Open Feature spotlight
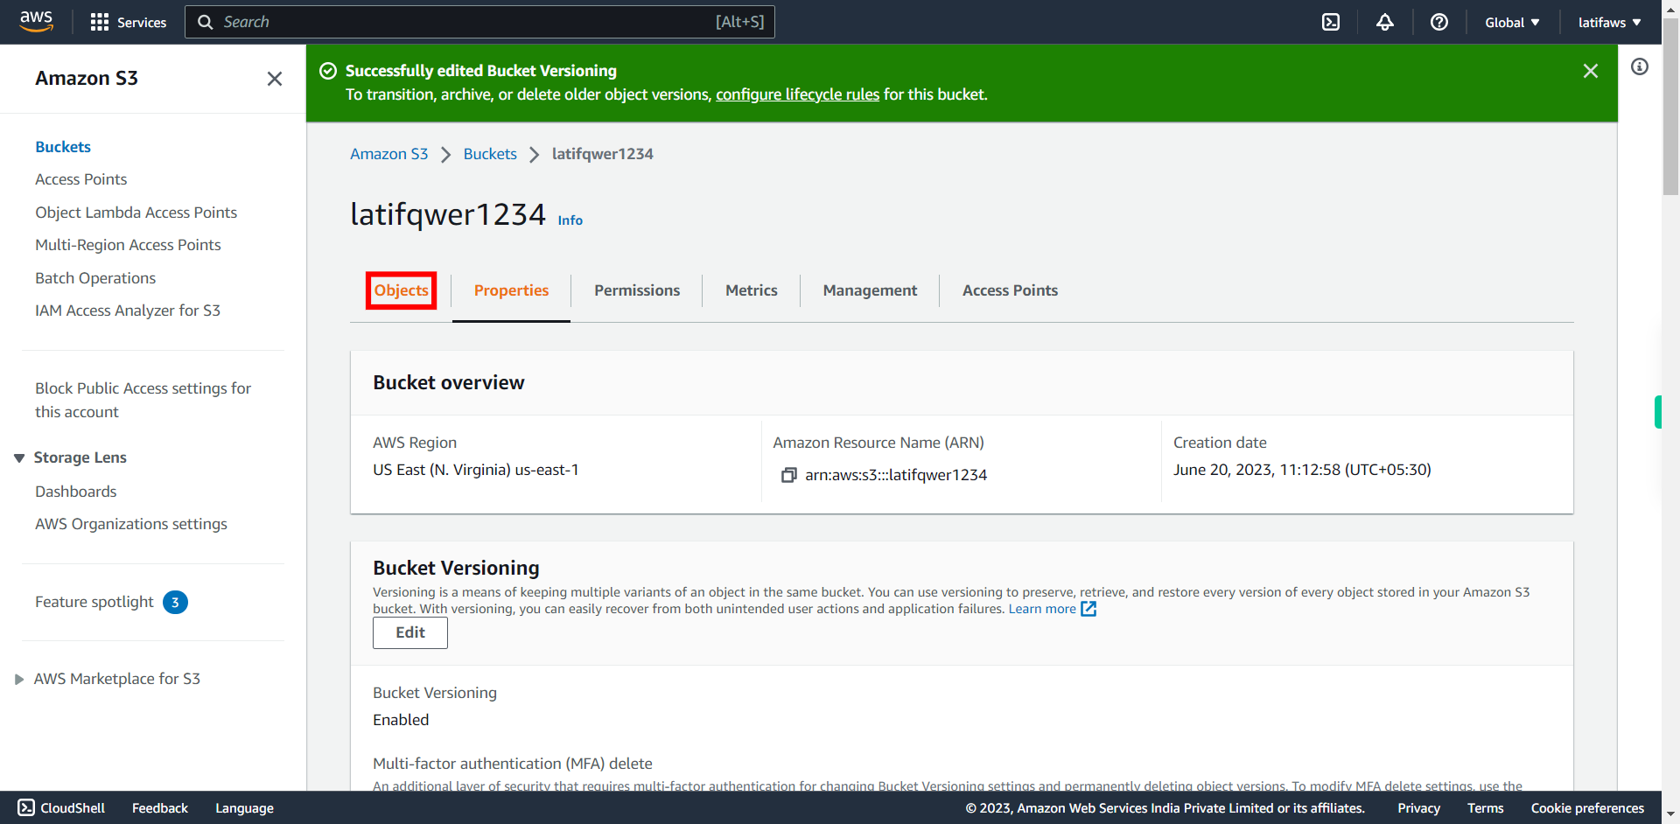 tap(94, 602)
